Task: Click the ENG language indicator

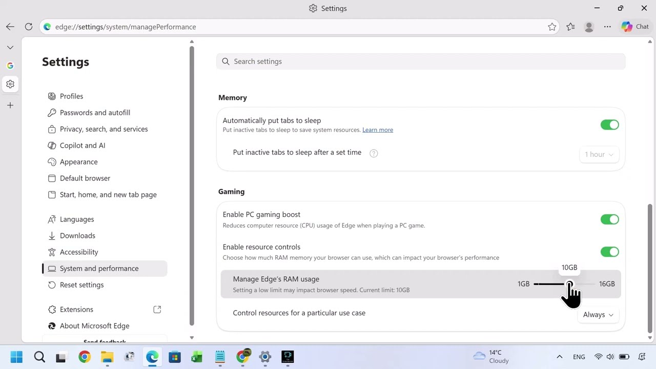Action: coord(579,357)
